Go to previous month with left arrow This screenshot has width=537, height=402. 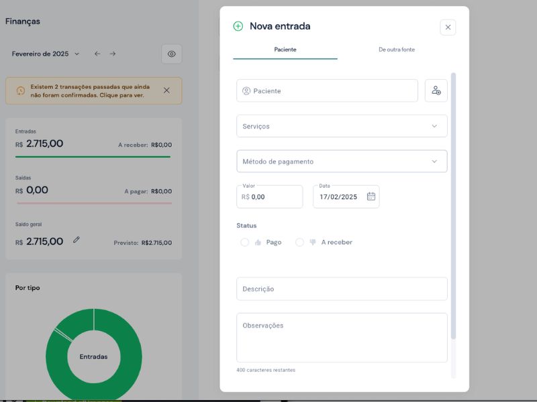pyautogui.click(x=97, y=54)
